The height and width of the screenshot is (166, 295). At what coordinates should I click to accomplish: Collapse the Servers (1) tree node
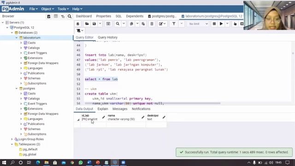coord(3,23)
